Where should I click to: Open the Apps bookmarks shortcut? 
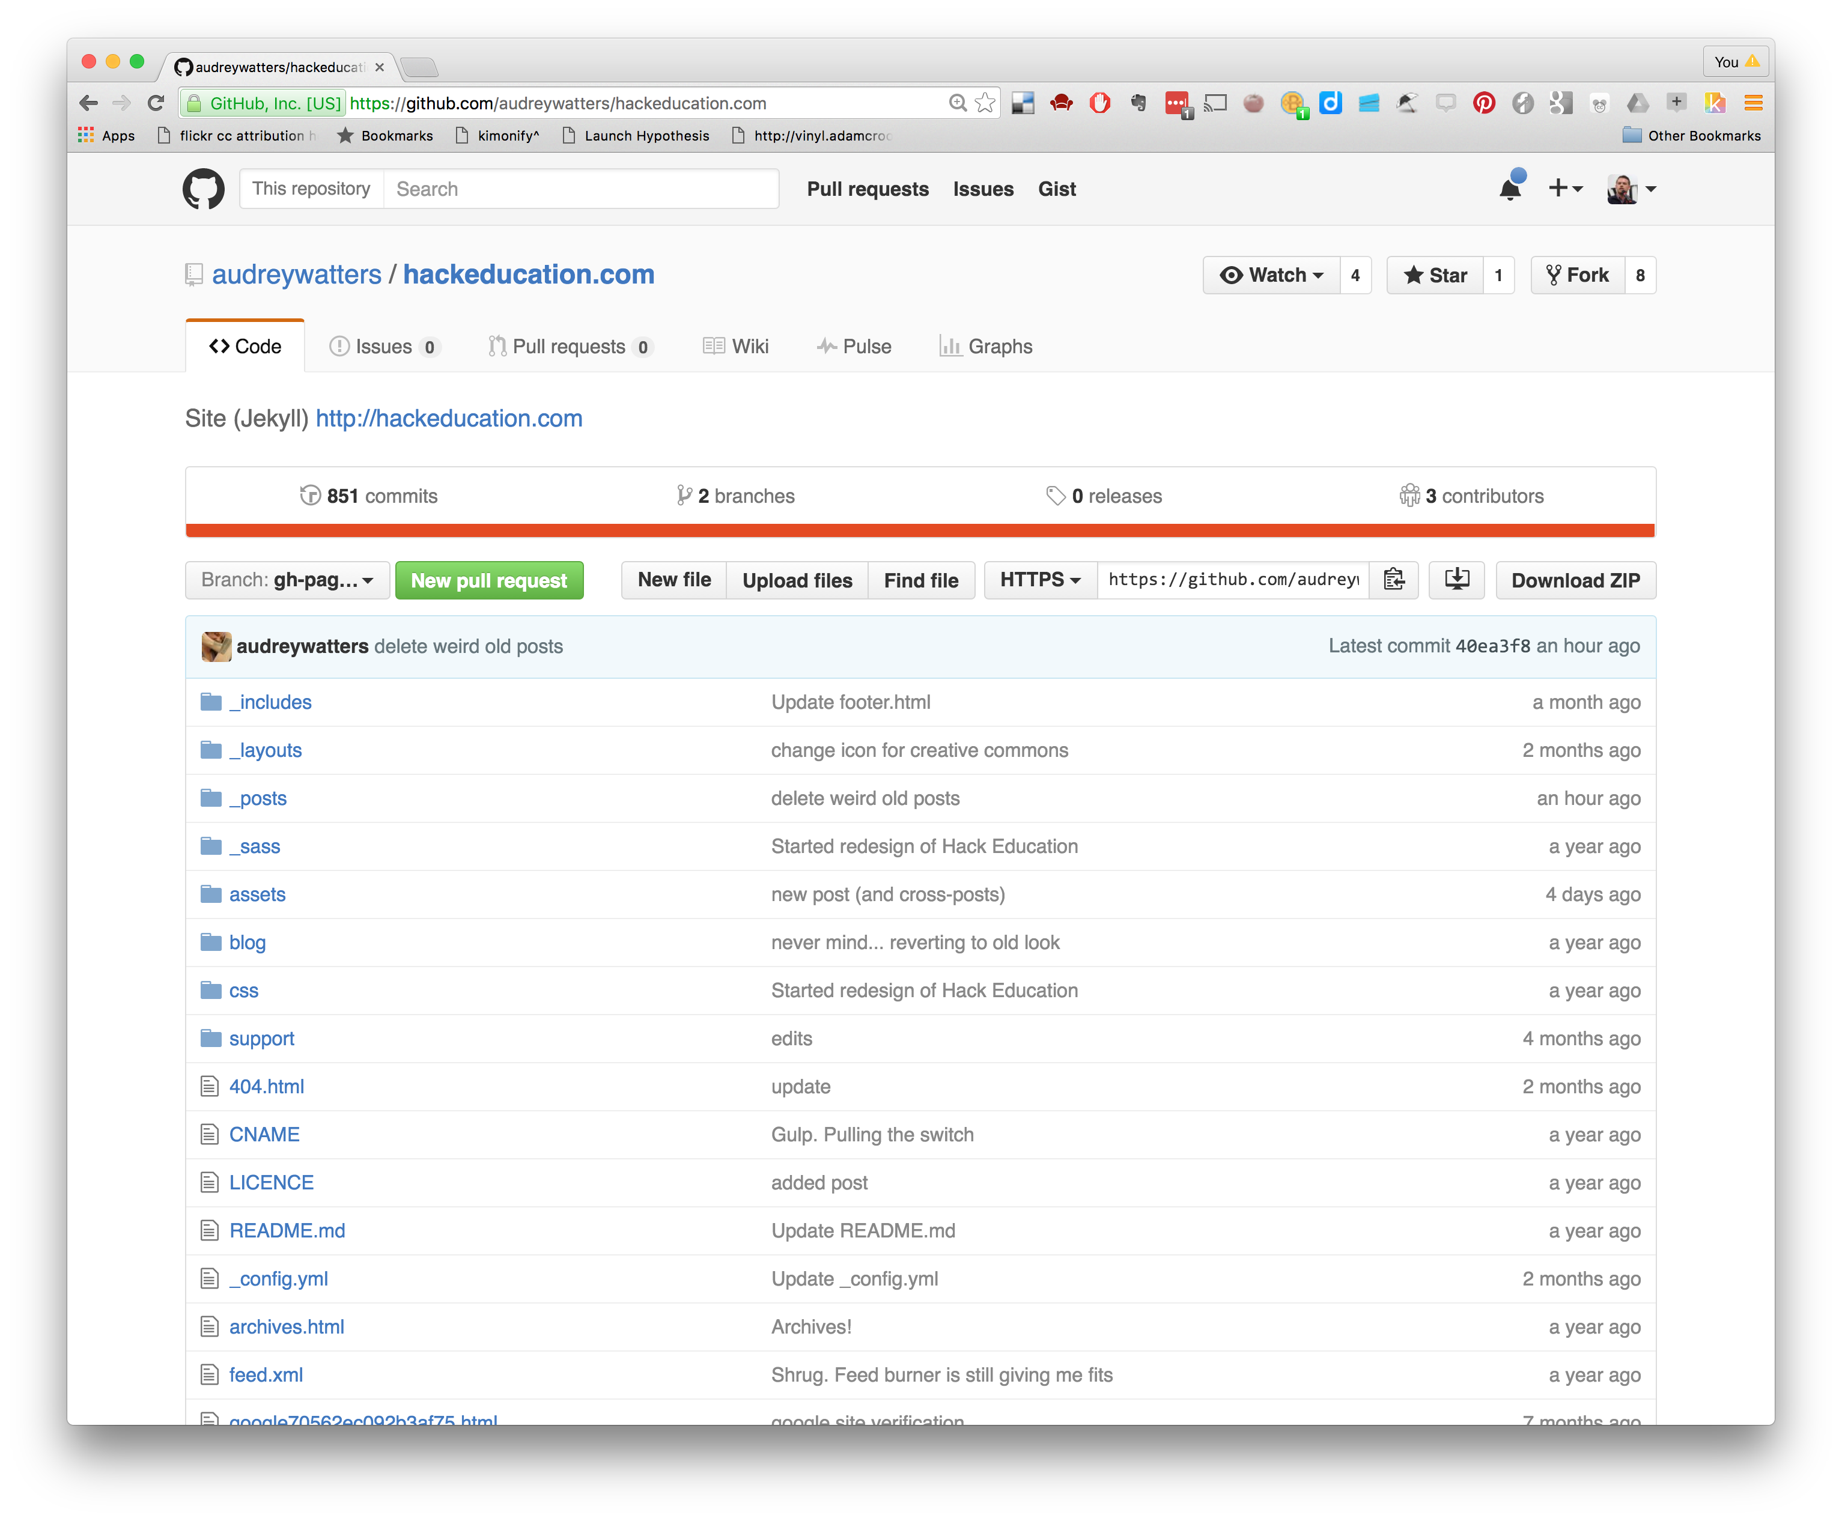tap(106, 135)
